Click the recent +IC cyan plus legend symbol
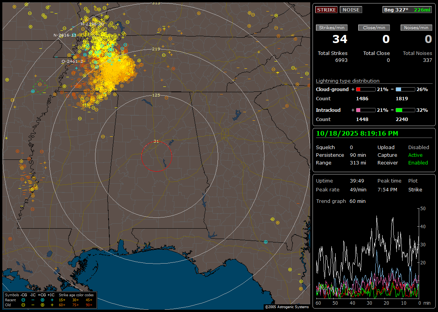The width and height of the screenshot is (438, 312). [52, 300]
